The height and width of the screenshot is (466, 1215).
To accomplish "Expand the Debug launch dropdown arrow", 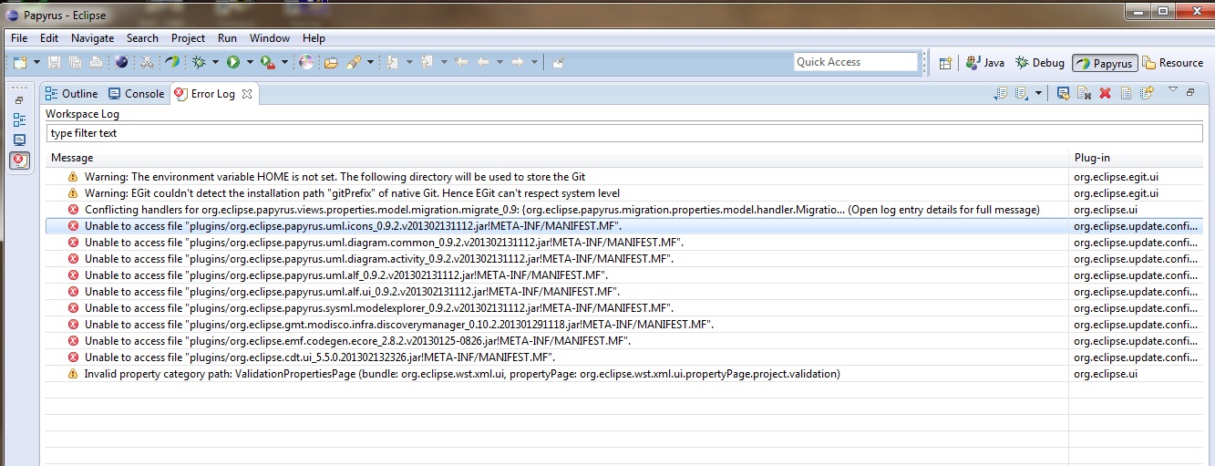I will 216,62.
